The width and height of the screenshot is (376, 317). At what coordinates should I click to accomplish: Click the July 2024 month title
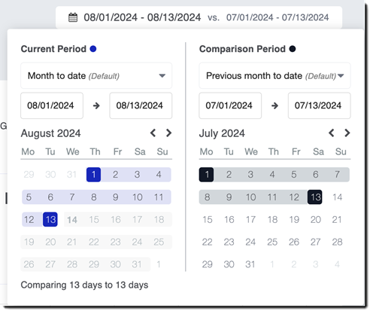point(222,133)
